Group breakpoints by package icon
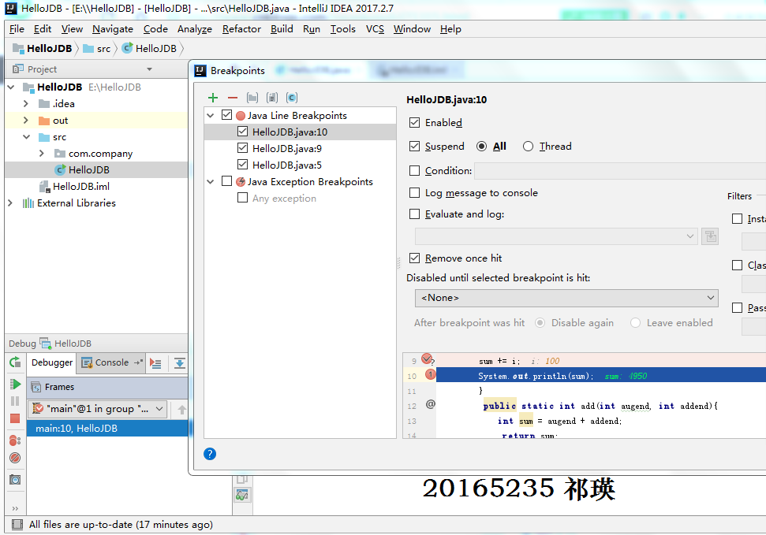Screen dimensions: 766x535 252,98
